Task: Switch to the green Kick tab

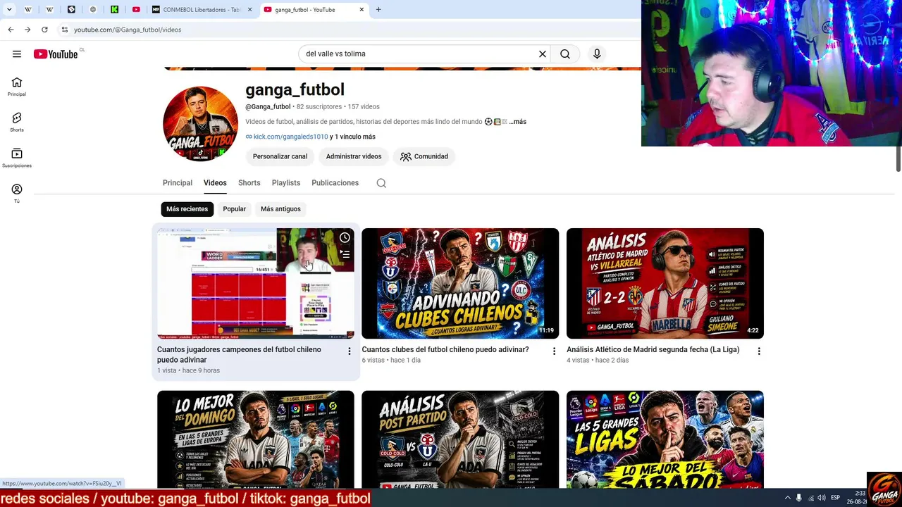Action: pyautogui.click(x=114, y=10)
